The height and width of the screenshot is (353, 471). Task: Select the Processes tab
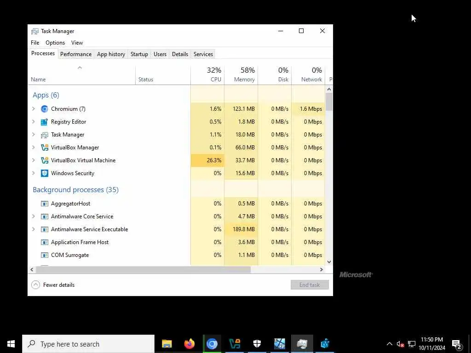click(x=43, y=53)
